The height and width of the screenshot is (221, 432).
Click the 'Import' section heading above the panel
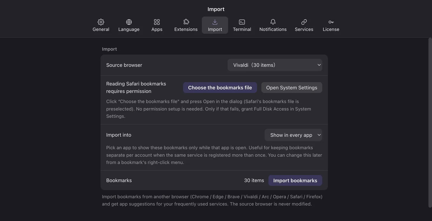click(x=109, y=49)
